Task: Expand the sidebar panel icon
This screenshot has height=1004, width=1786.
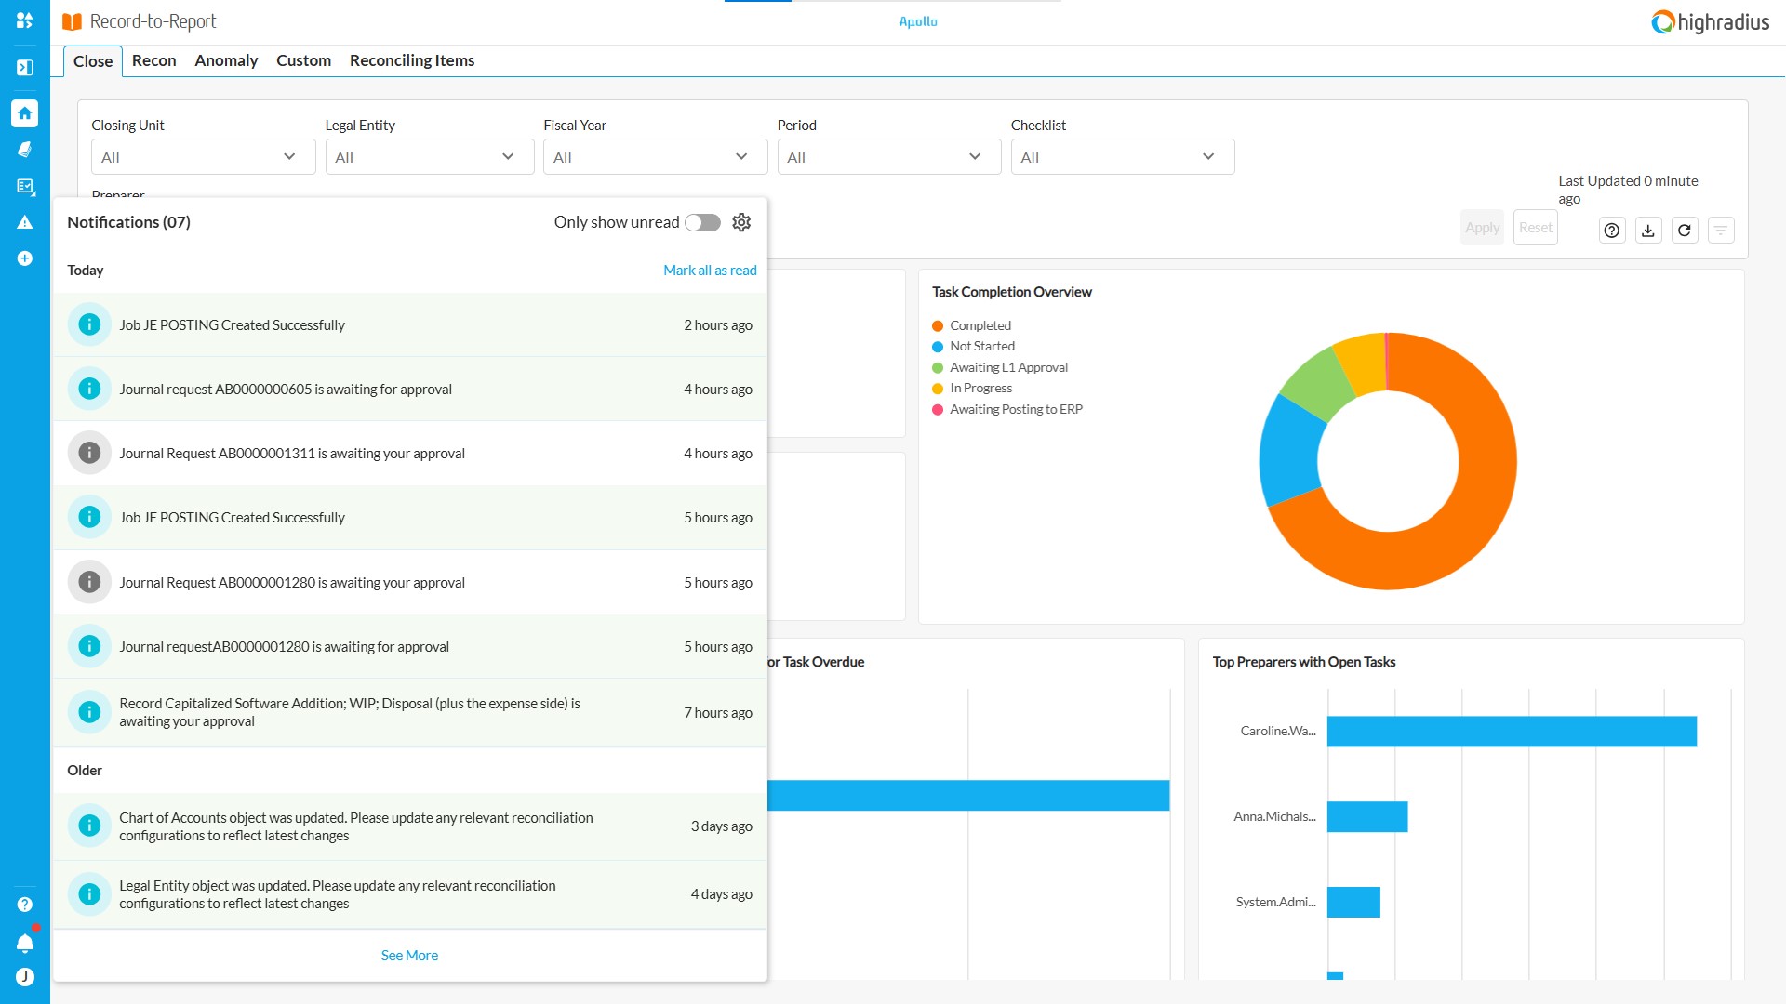Action: [25, 67]
